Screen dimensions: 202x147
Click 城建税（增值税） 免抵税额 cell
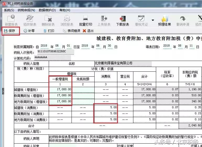click(83, 90)
